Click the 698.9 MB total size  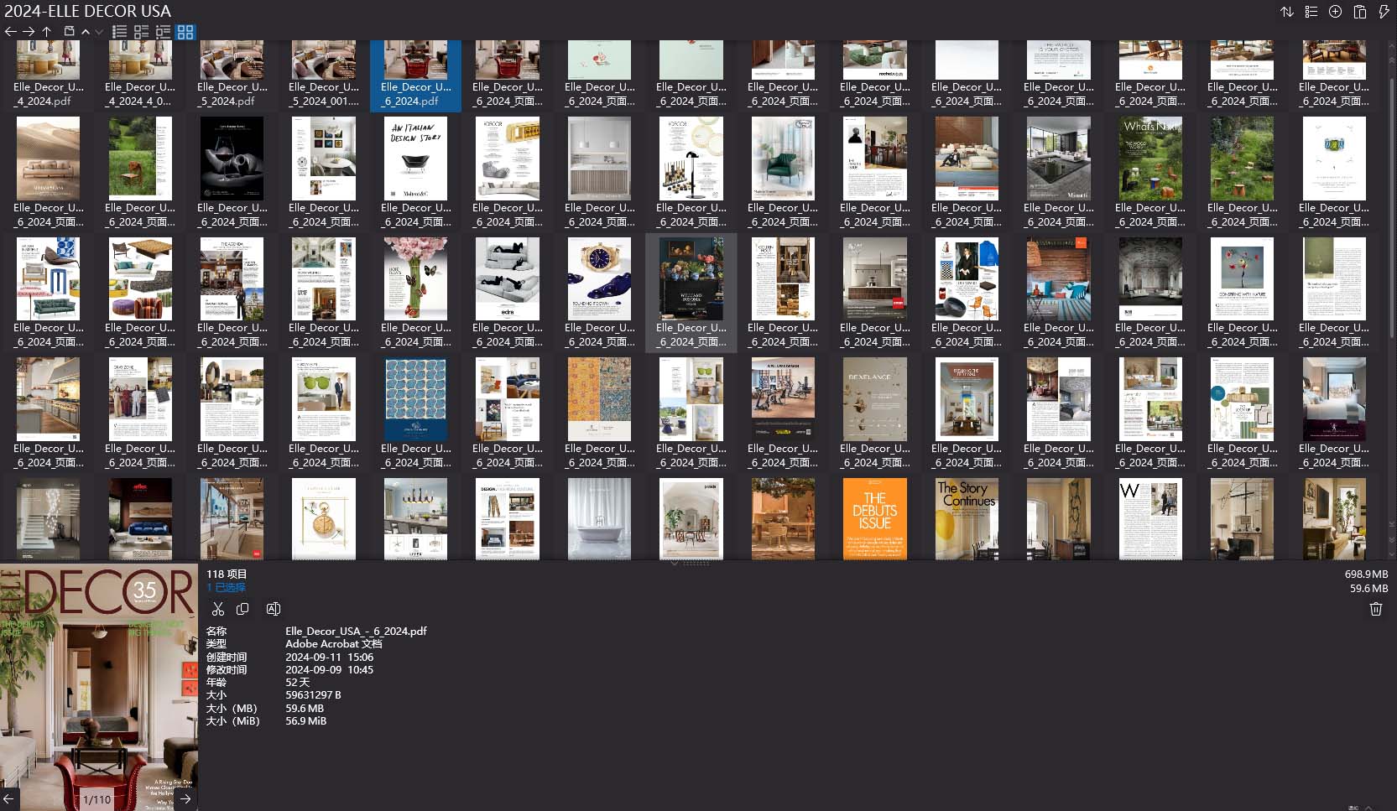tap(1366, 574)
